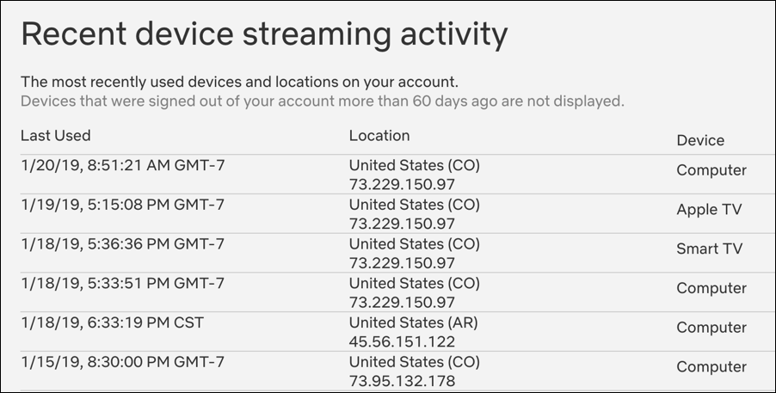The height and width of the screenshot is (393, 776).
Task: Select the IP address 73.95.132.178
Action: coord(402,381)
